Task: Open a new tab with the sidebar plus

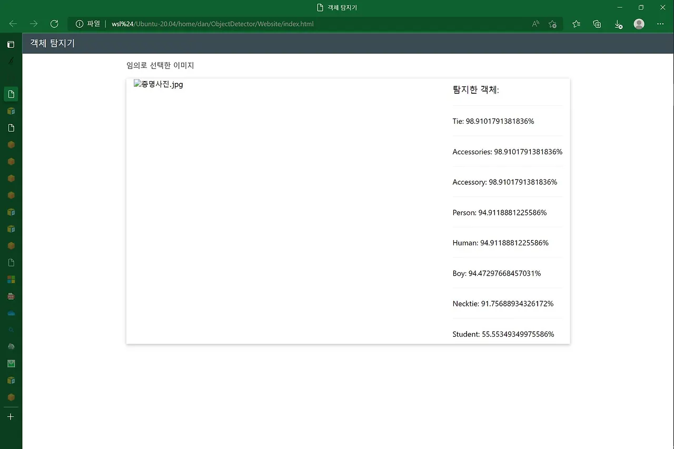Action: tap(11, 416)
